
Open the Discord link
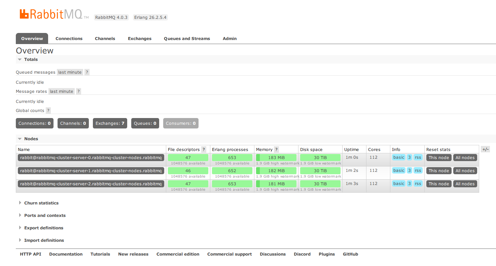(x=302, y=254)
